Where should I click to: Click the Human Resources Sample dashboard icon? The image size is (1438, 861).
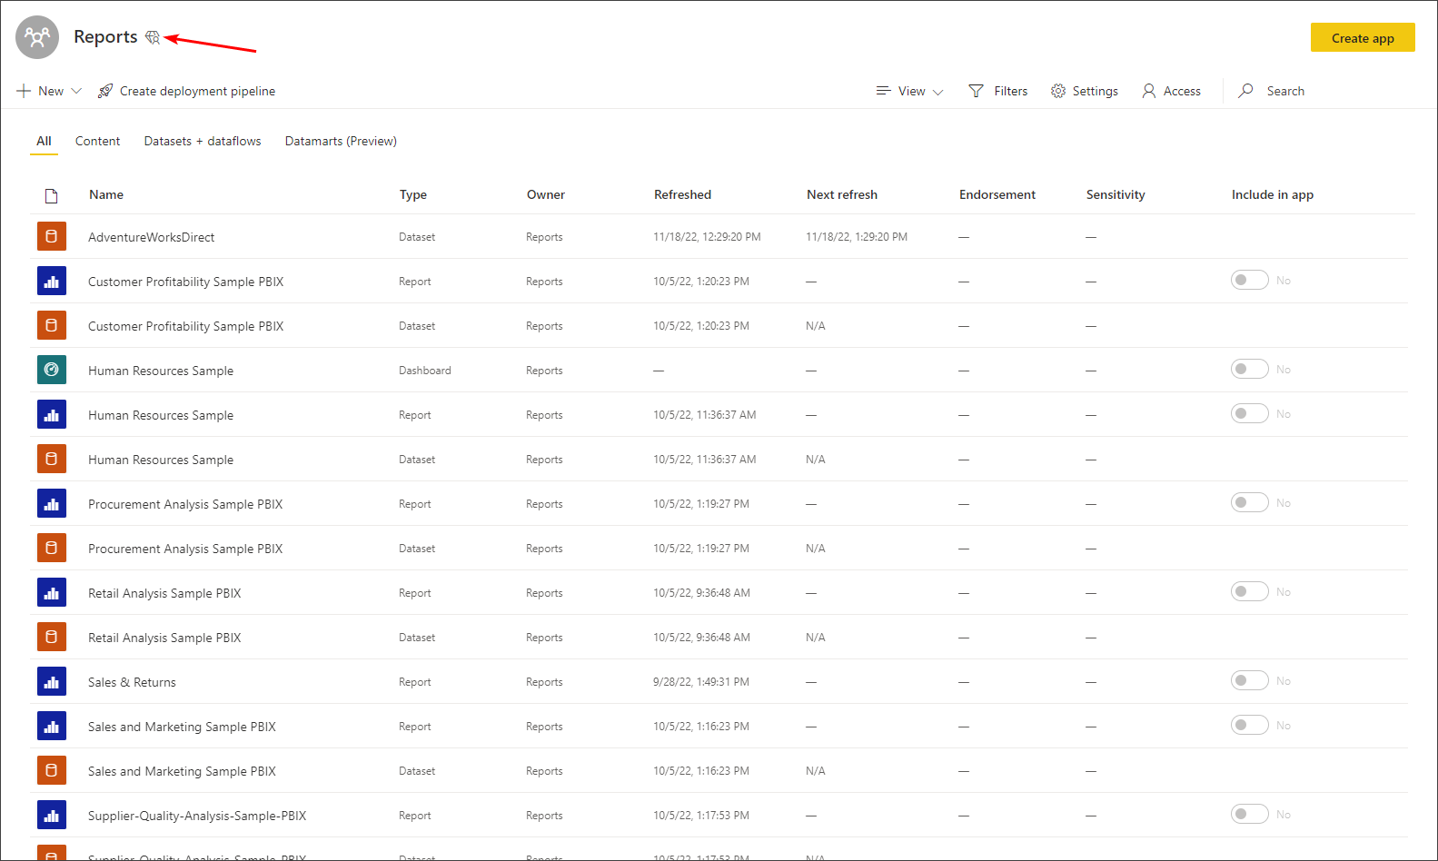pyautogui.click(x=52, y=370)
